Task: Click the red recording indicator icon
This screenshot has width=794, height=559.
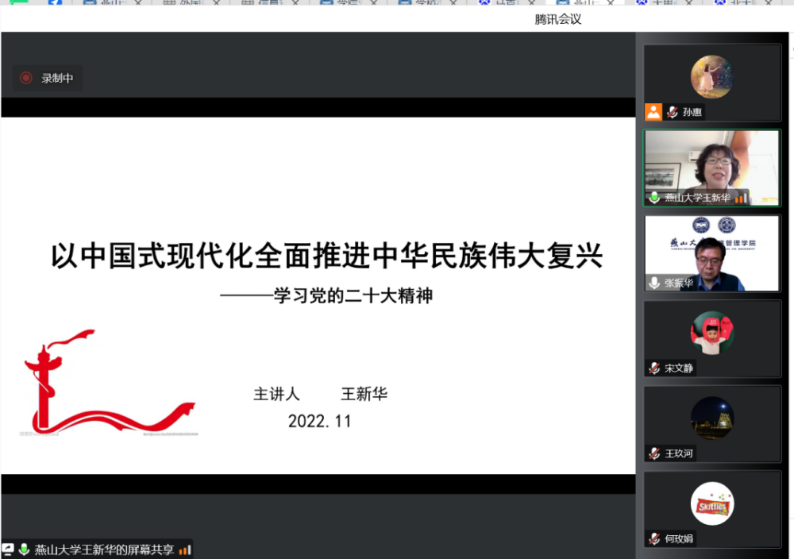Action: click(x=26, y=78)
